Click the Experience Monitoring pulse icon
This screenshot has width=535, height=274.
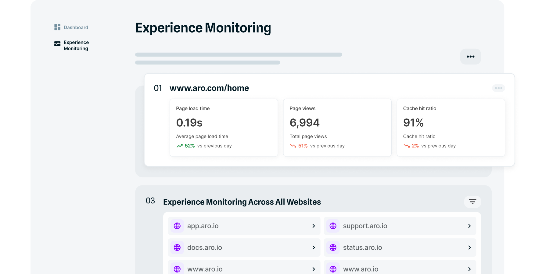coord(57,44)
